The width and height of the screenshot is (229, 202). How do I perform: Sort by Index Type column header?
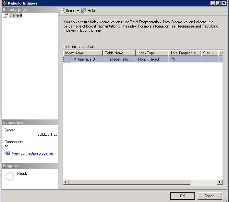152,53
